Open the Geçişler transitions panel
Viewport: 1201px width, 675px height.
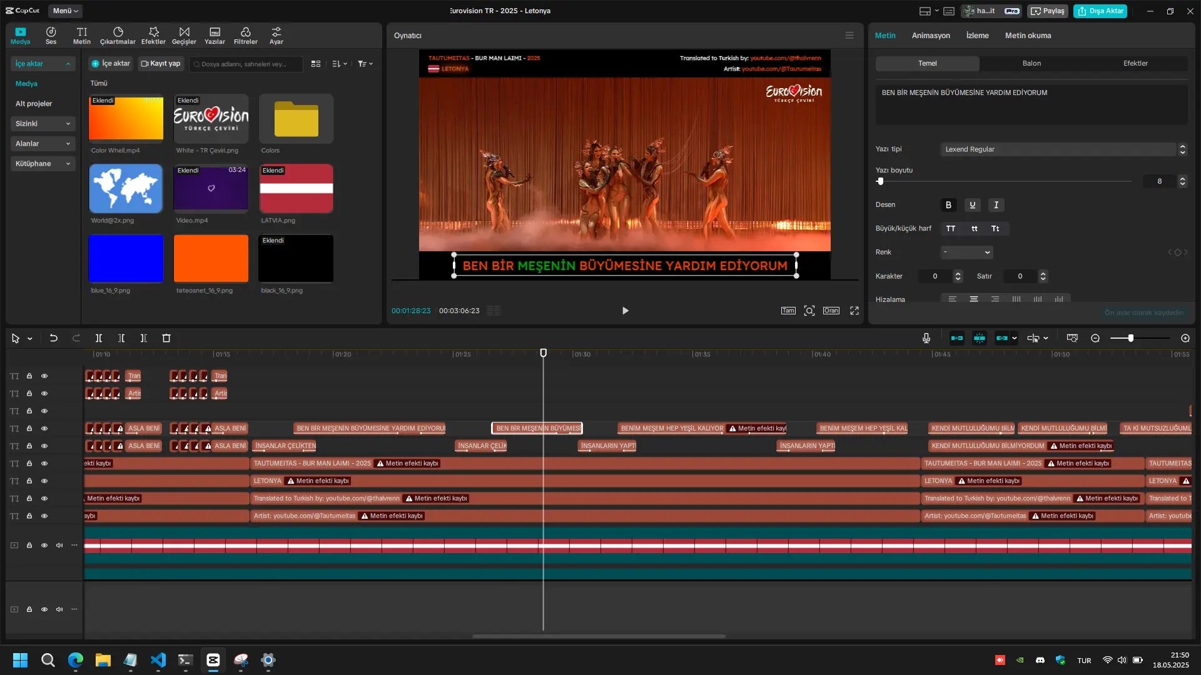pos(184,36)
